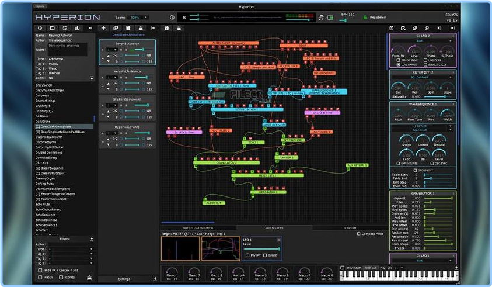Click the refresh patch list icon

click(x=65, y=28)
